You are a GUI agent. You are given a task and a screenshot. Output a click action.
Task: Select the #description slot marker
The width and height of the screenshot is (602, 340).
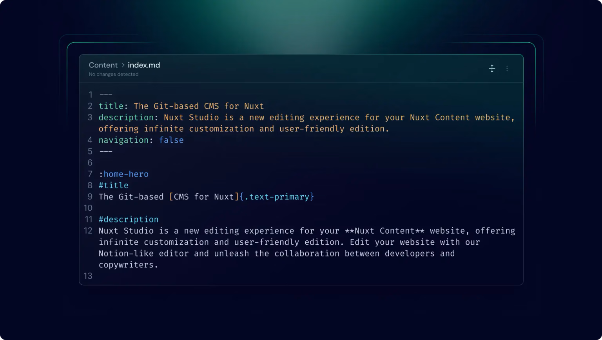[129, 219]
